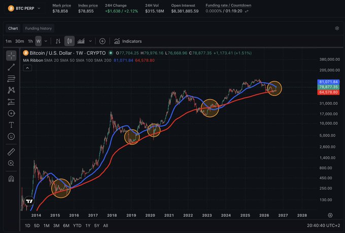This screenshot has width=345, height=233.
Task: Click the 2026 label on time axis
Action: [264, 215]
